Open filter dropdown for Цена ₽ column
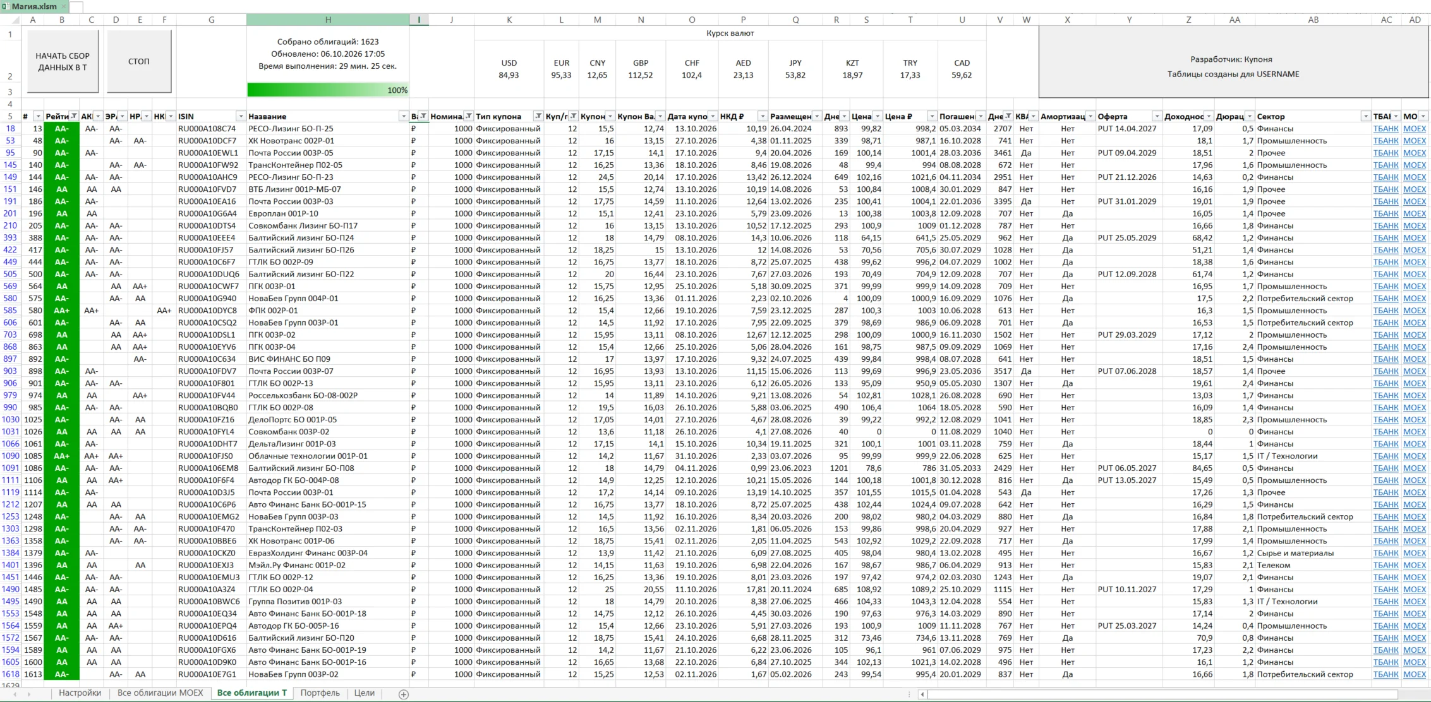Image resolution: width=1431 pixels, height=702 pixels. [x=932, y=116]
